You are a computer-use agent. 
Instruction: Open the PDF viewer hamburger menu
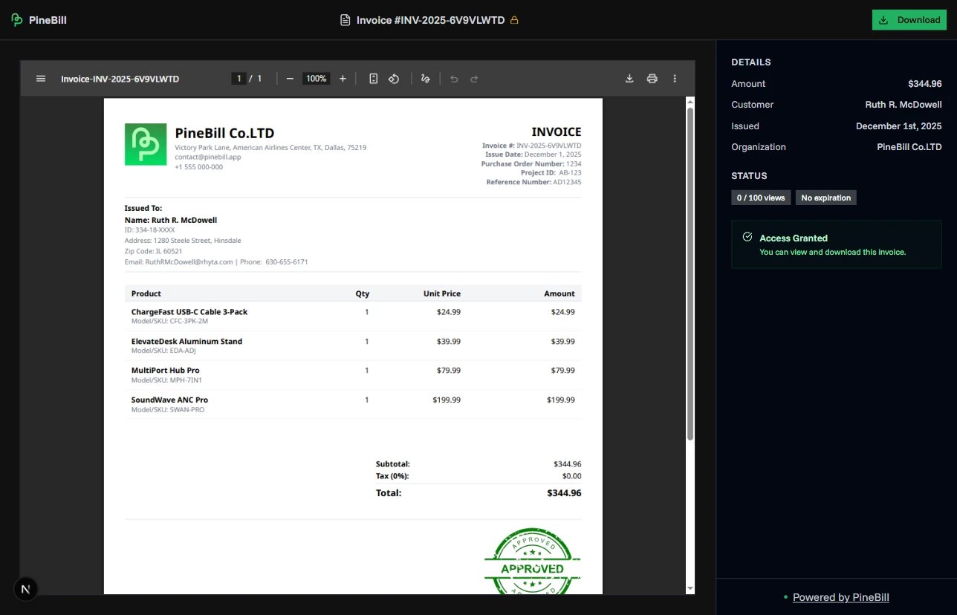point(40,78)
